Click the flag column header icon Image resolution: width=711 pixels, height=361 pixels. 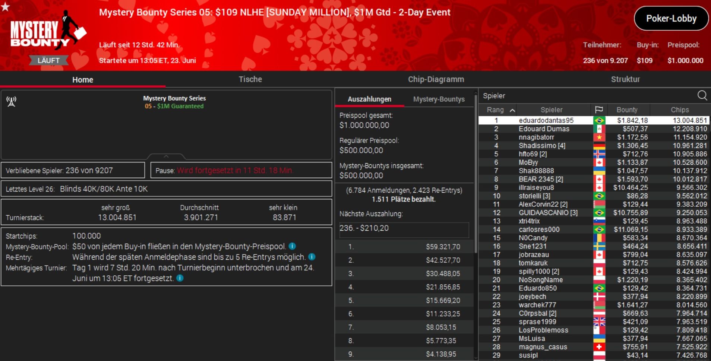[599, 110]
